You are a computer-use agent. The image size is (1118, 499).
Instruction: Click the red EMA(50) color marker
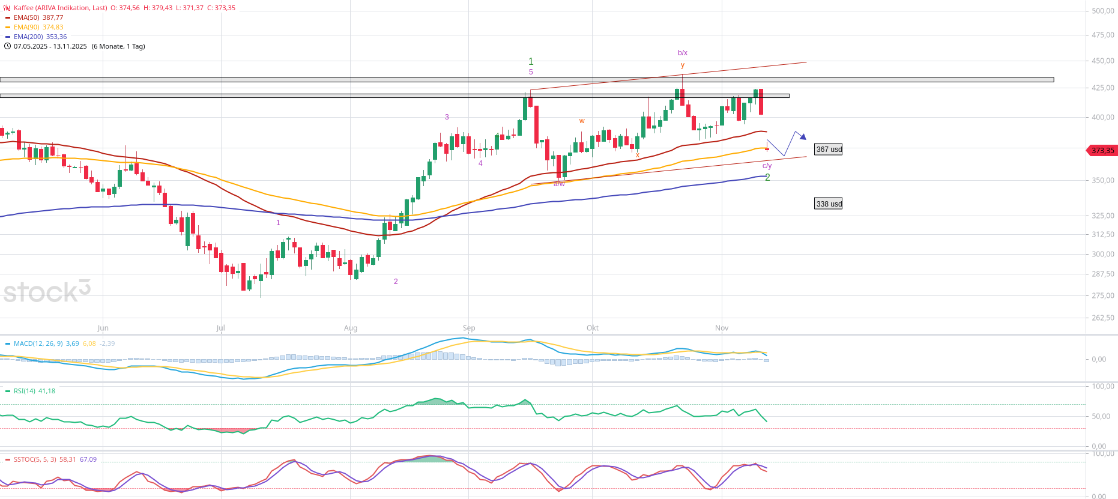8,18
